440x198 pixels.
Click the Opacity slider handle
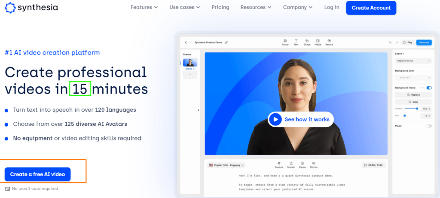417,109
